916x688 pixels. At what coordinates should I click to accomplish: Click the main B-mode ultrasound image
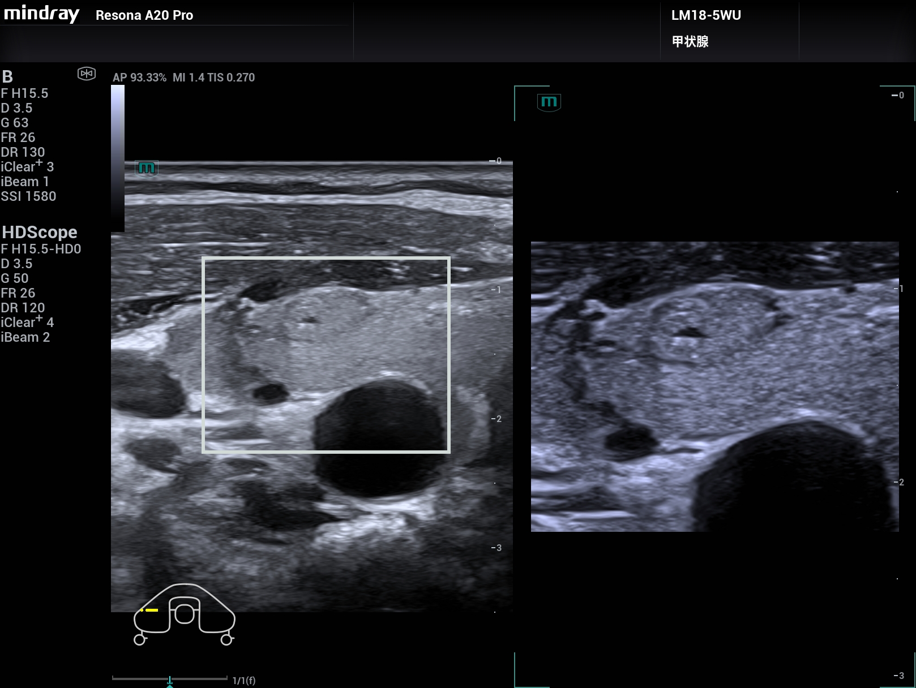click(x=312, y=386)
